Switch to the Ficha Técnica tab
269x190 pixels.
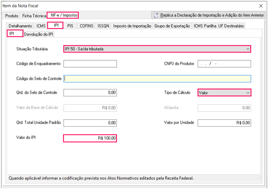click(x=34, y=16)
